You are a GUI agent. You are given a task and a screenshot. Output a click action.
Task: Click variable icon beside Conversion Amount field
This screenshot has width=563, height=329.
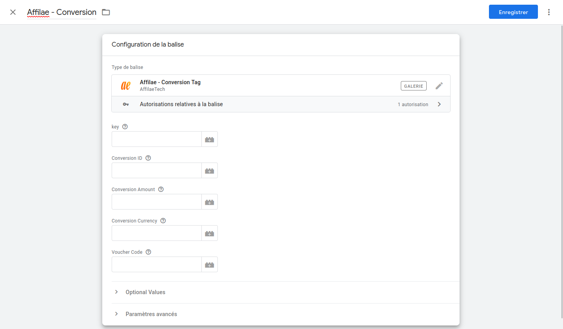[x=210, y=202]
